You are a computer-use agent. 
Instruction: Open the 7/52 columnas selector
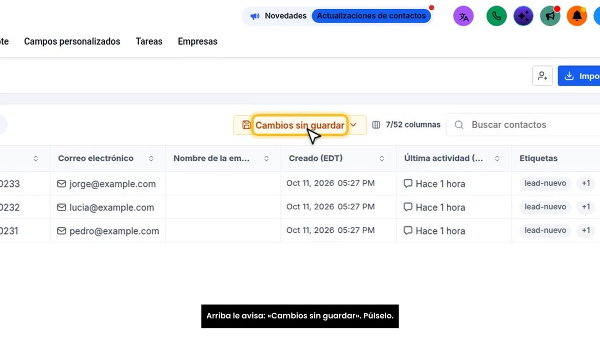click(406, 125)
